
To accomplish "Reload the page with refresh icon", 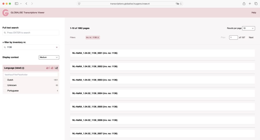I will point(181,4).
